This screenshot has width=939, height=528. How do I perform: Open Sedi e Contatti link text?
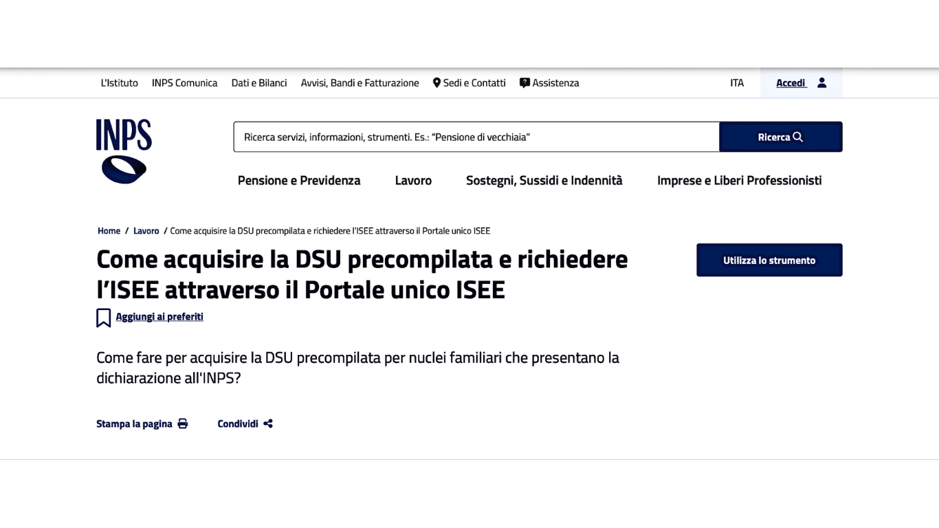[474, 82]
